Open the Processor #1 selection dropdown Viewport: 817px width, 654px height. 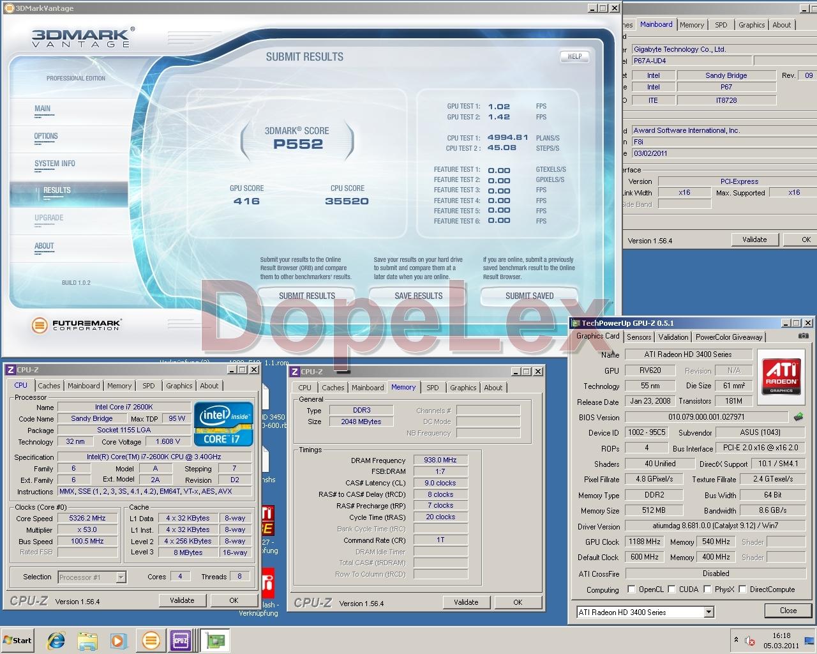coord(121,577)
